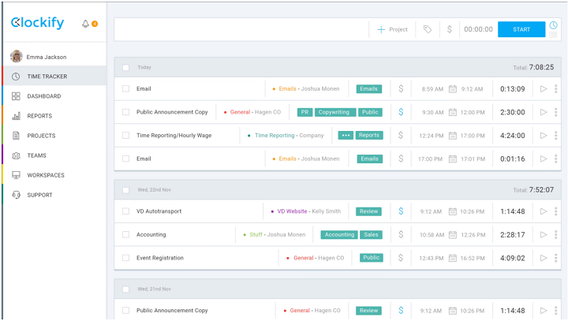Open the Dashboard page

[x=54, y=96]
